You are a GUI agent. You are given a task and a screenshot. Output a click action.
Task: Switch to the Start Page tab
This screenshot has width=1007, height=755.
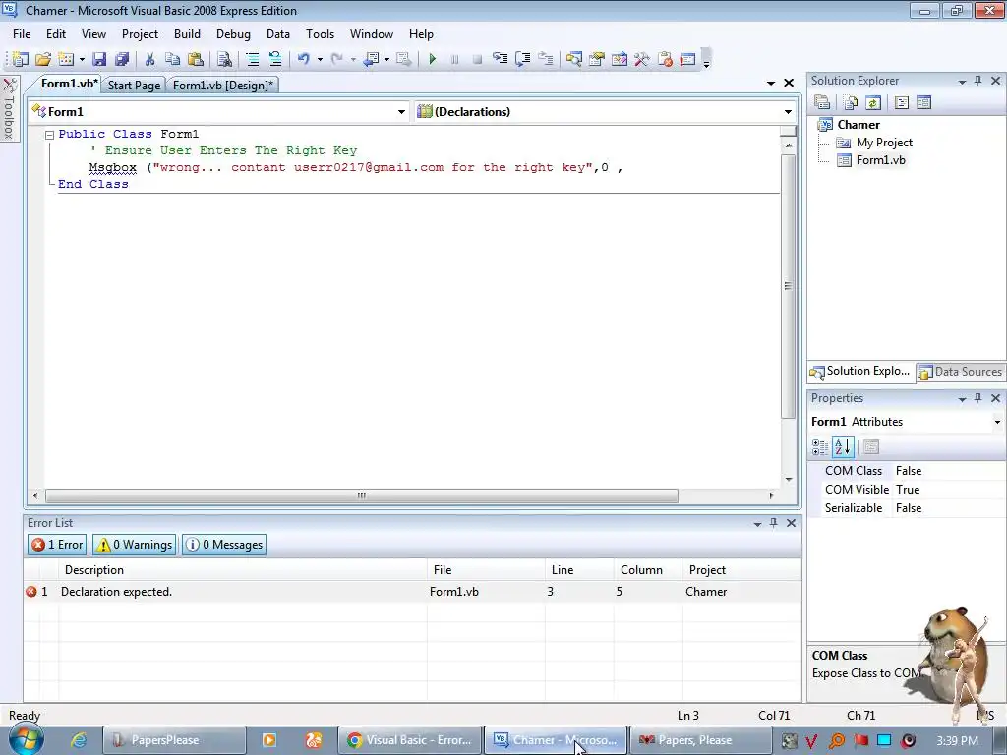(134, 86)
